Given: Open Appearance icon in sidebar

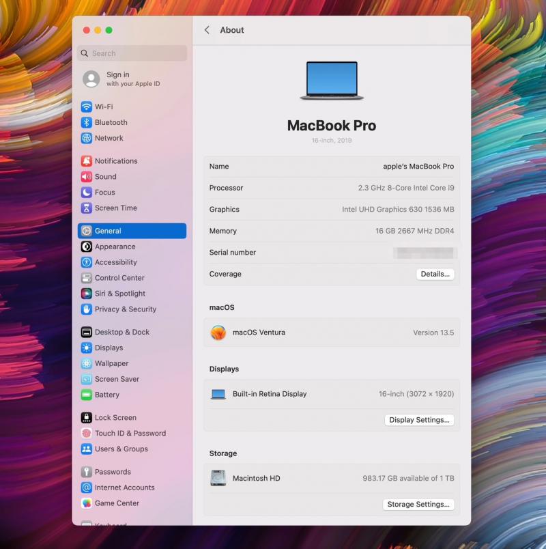Looking at the screenshot, I should (87, 247).
